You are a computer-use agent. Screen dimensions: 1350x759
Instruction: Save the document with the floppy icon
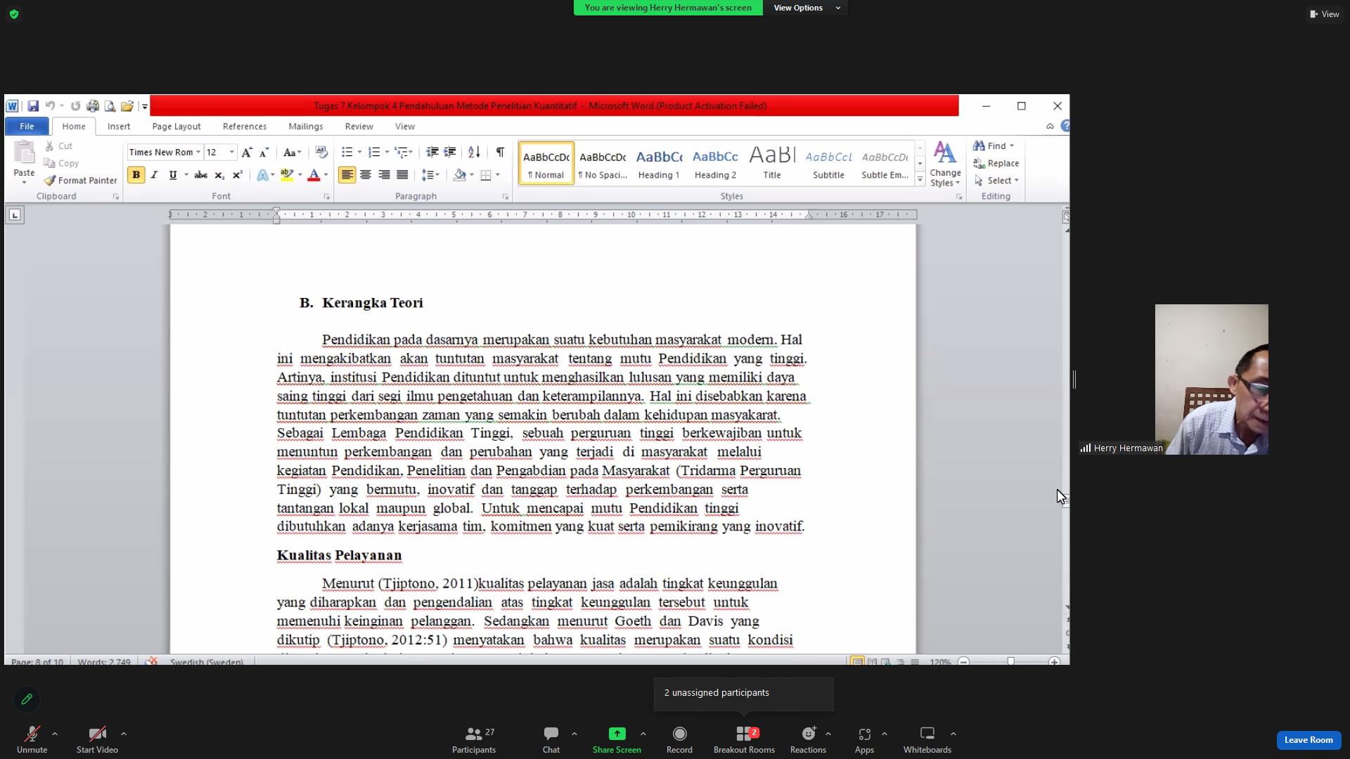[x=33, y=106]
